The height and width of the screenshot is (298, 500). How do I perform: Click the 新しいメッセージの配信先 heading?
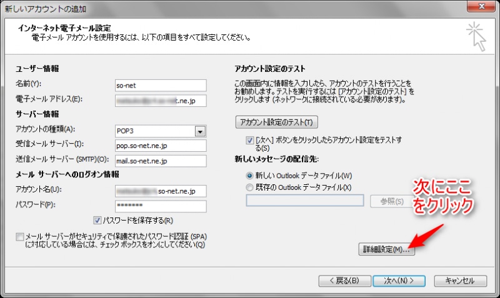click(x=276, y=159)
